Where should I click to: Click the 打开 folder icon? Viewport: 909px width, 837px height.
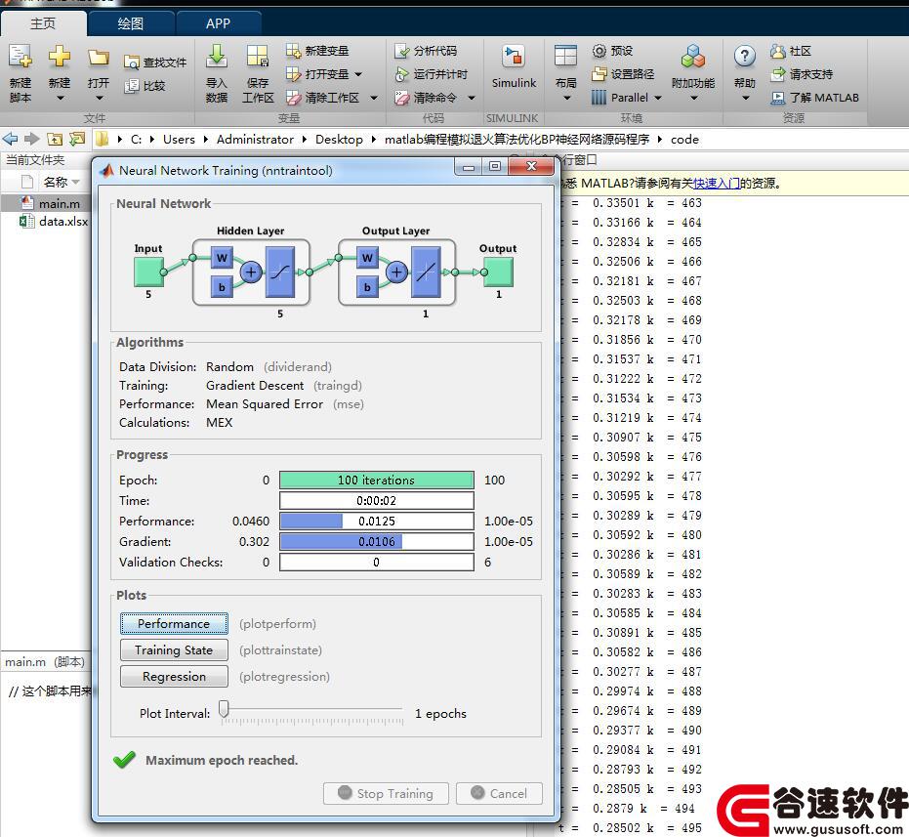pyautogui.click(x=98, y=58)
